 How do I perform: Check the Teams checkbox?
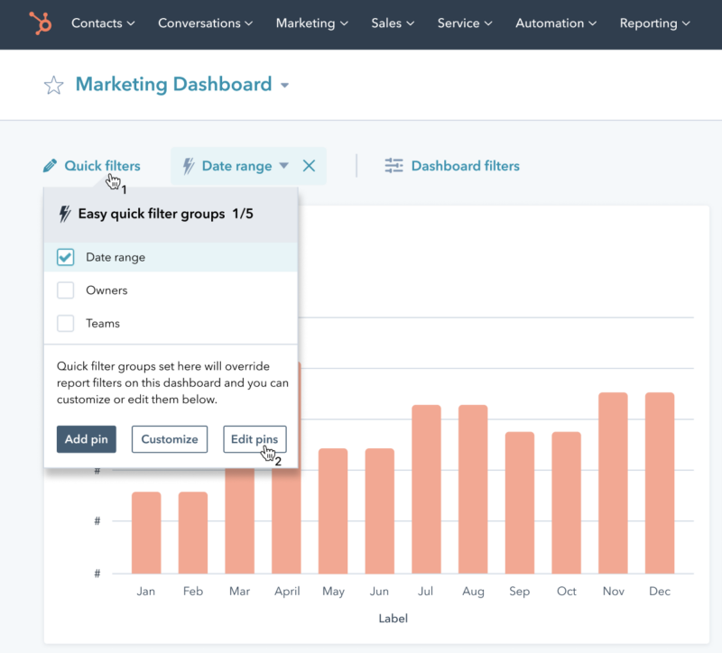[x=65, y=324]
